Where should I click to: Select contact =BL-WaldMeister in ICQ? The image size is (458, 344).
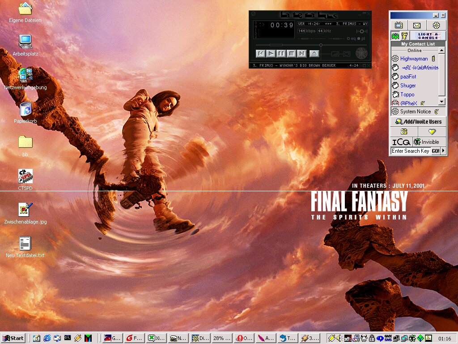(415, 68)
